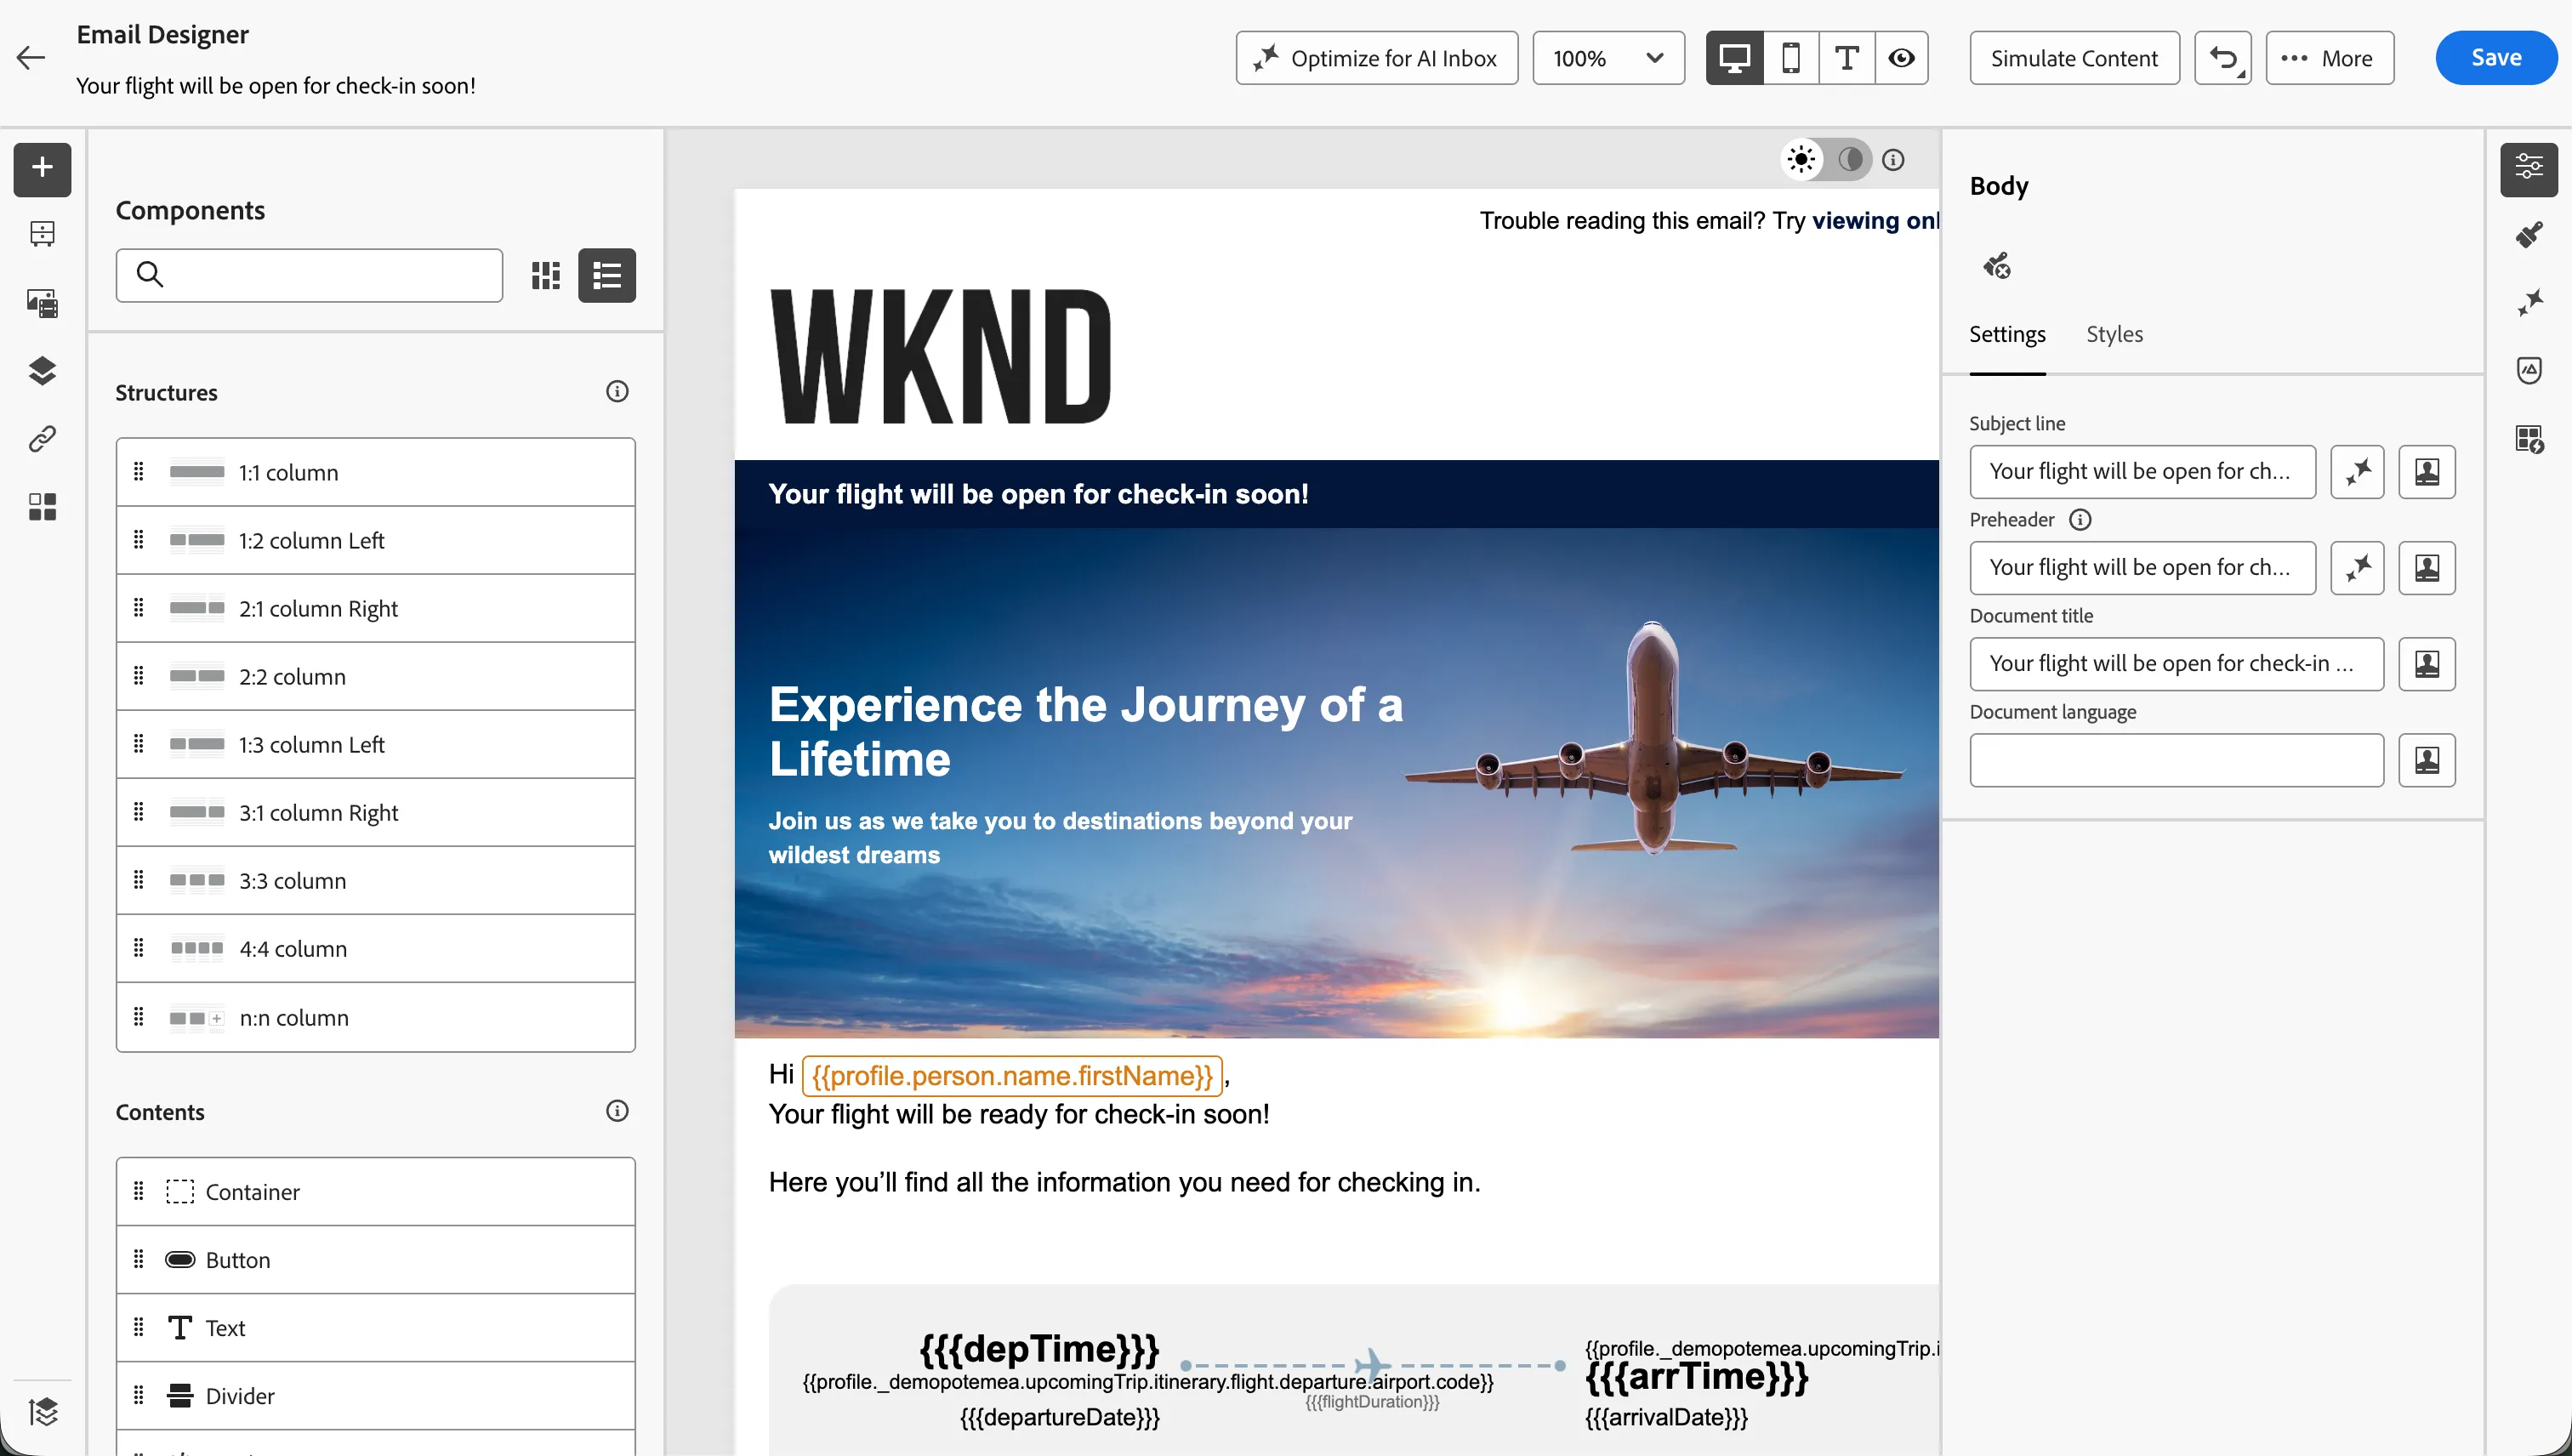2572x1456 pixels.
Task: Select the 2:2 column structure
Action: click(375, 676)
